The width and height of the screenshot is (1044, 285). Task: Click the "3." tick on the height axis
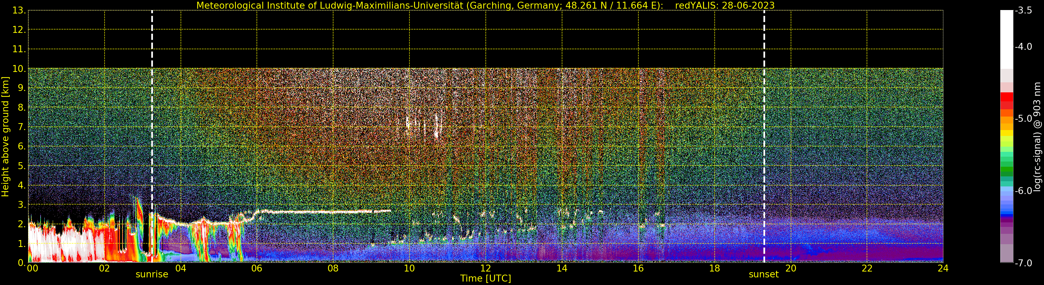click(x=22, y=204)
